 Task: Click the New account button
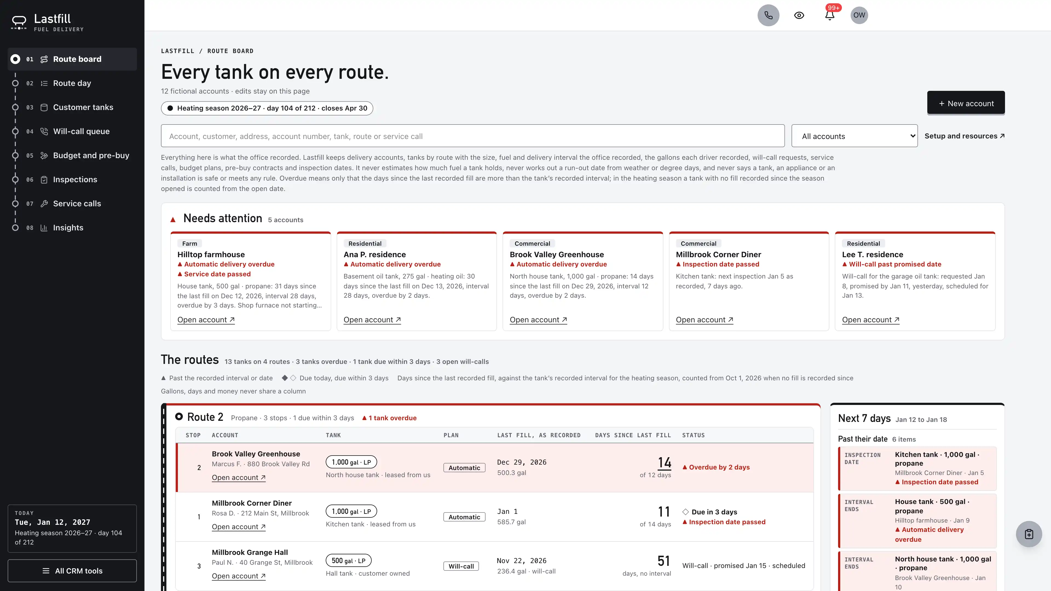click(966, 103)
